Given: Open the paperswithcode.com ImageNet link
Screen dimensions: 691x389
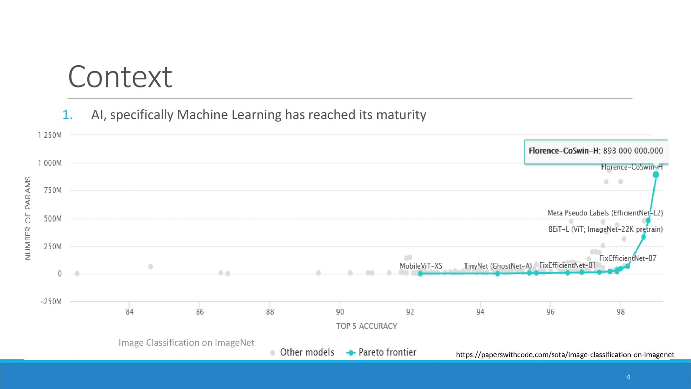Looking at the screenshot, I should click(x=565, y=355).
